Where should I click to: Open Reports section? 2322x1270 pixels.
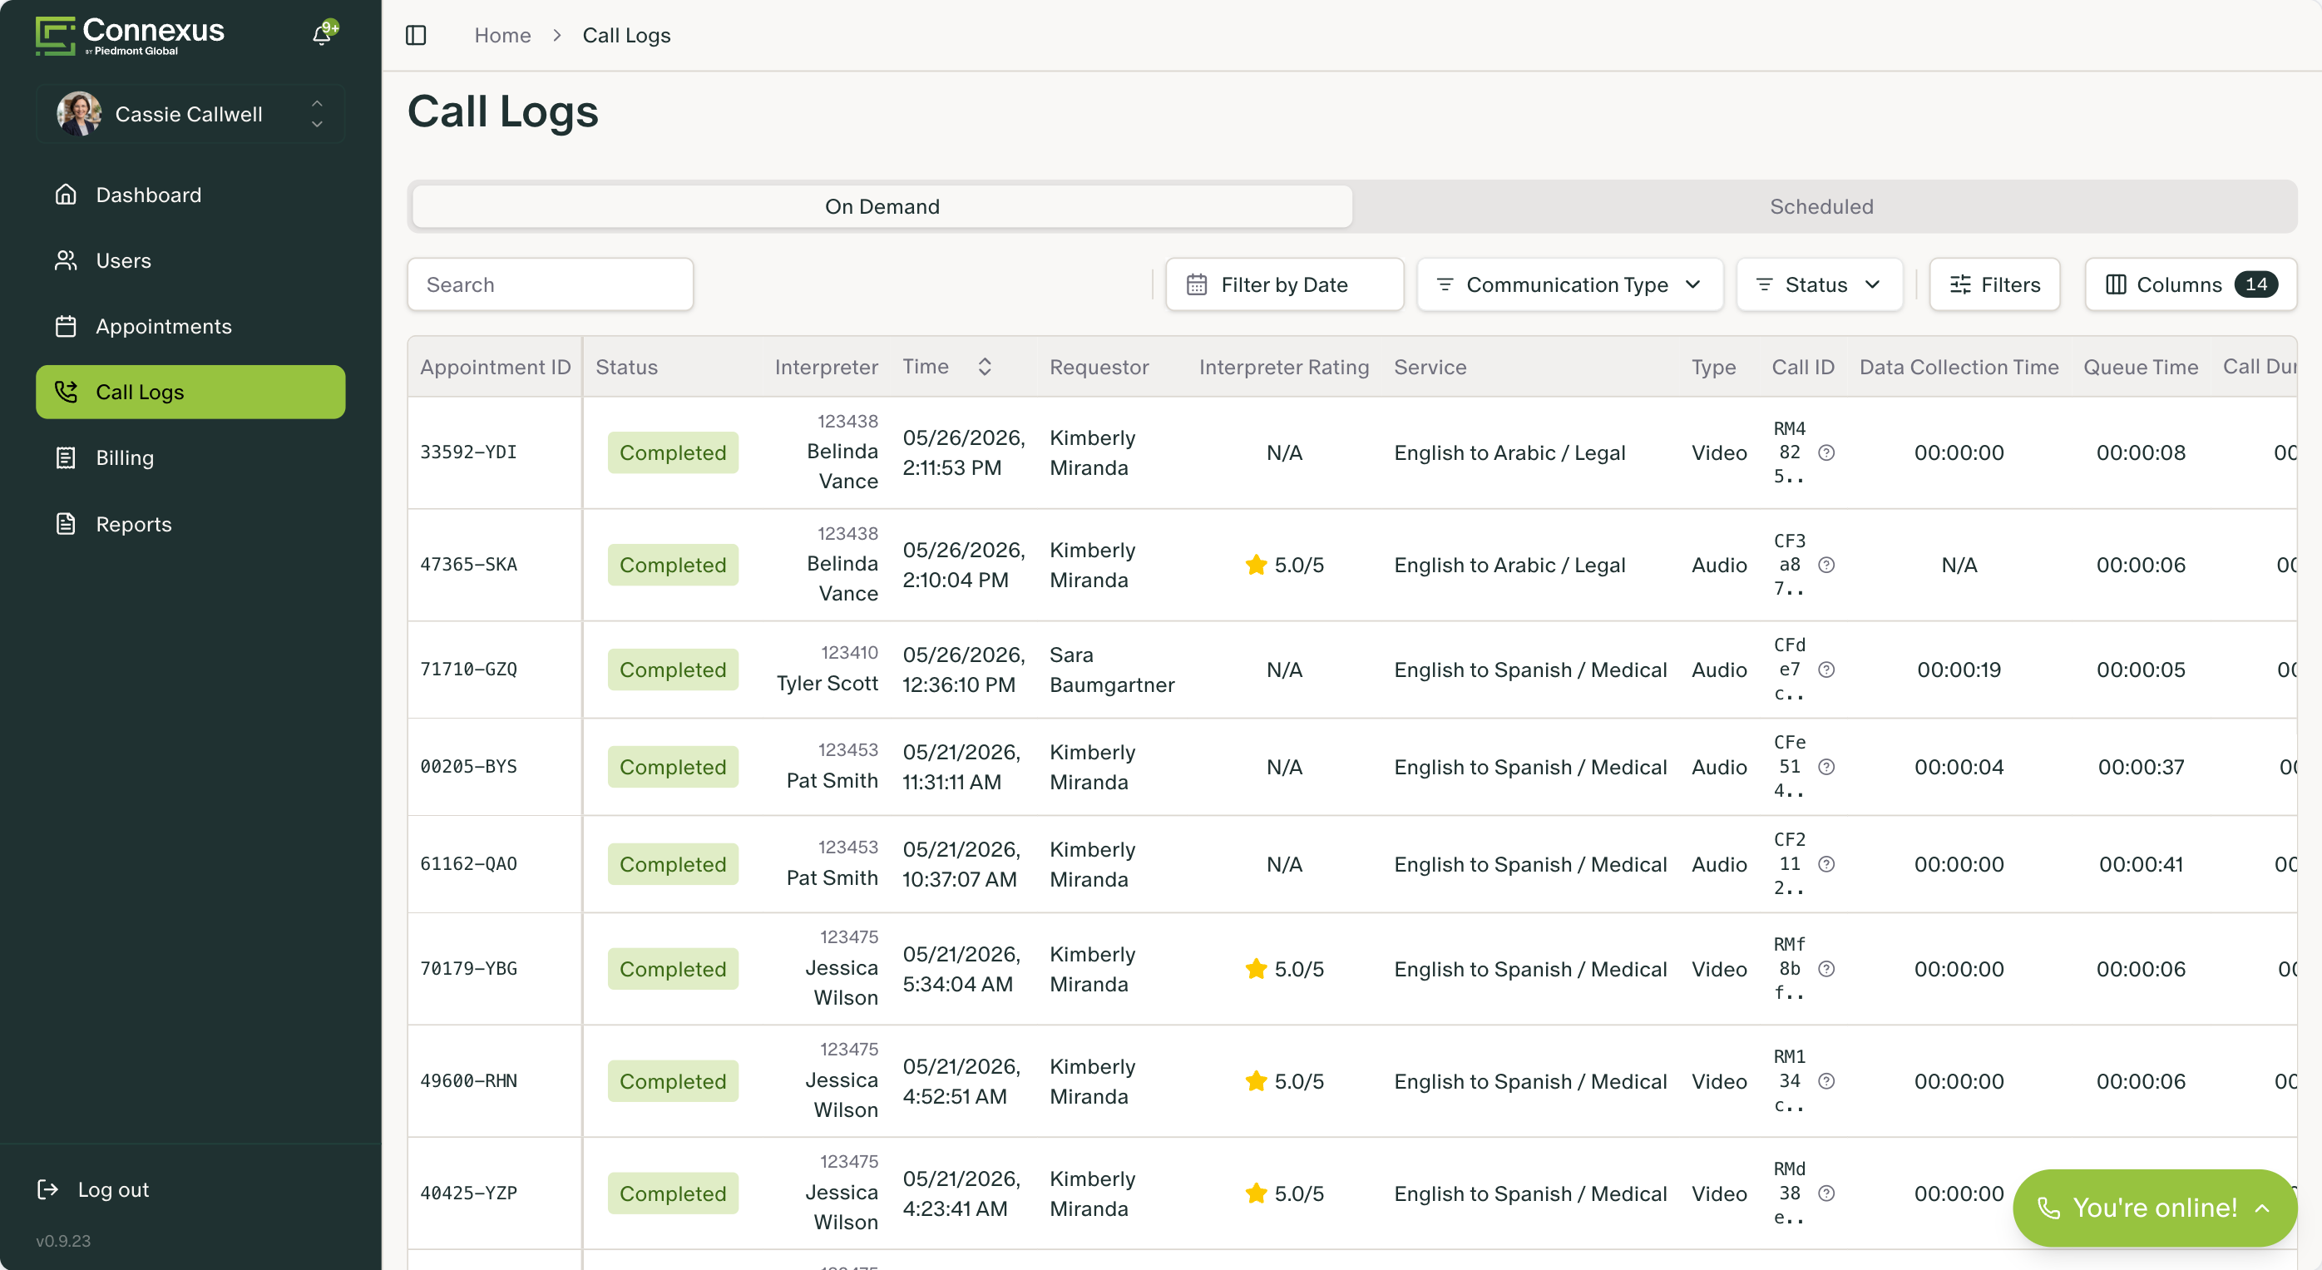coord(190,524)
